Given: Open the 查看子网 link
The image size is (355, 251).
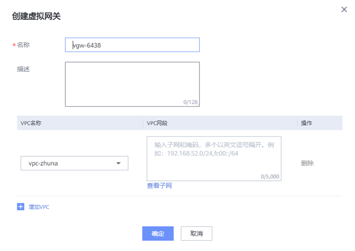Looking at the screenshot, I should coord(159,186).
